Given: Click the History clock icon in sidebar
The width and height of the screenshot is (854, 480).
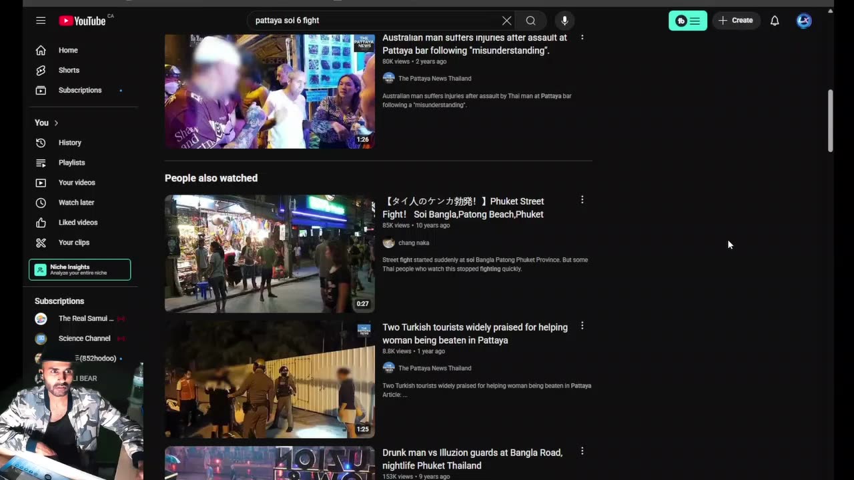Looking at the screenshot, I should coord(41,143).
